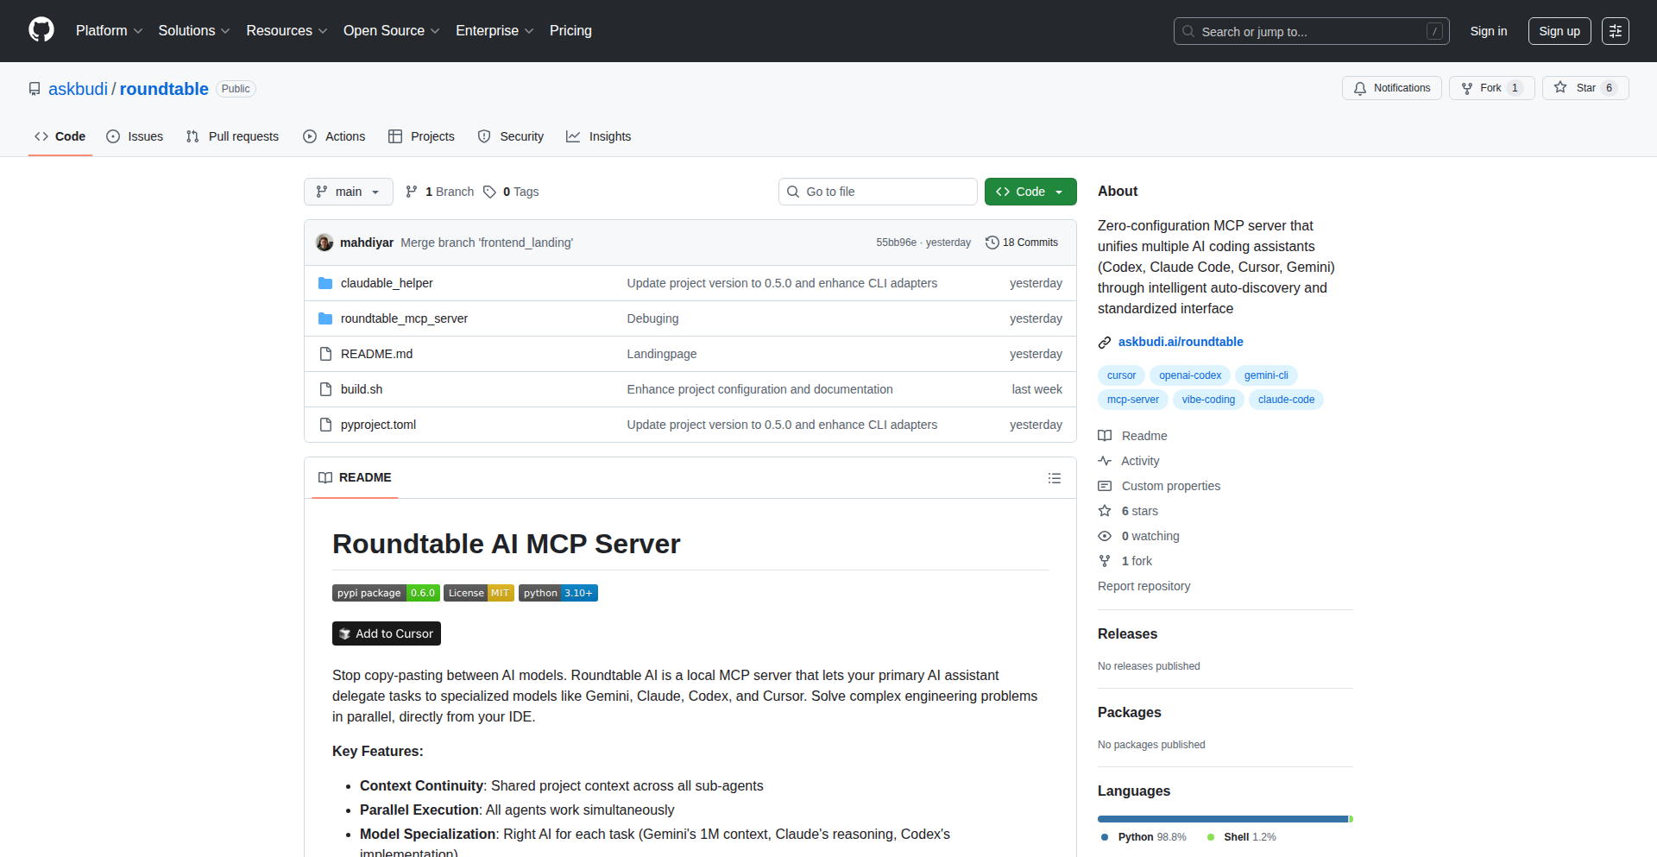Viewport: 1657px width, 857px height.
Task: Click the star icon beside 6 stars
Action: [x=1105, y=511]
